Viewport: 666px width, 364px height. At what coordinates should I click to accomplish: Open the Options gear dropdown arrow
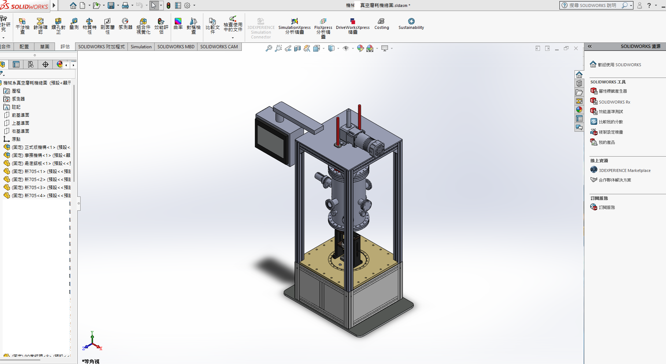coord(194,5)
